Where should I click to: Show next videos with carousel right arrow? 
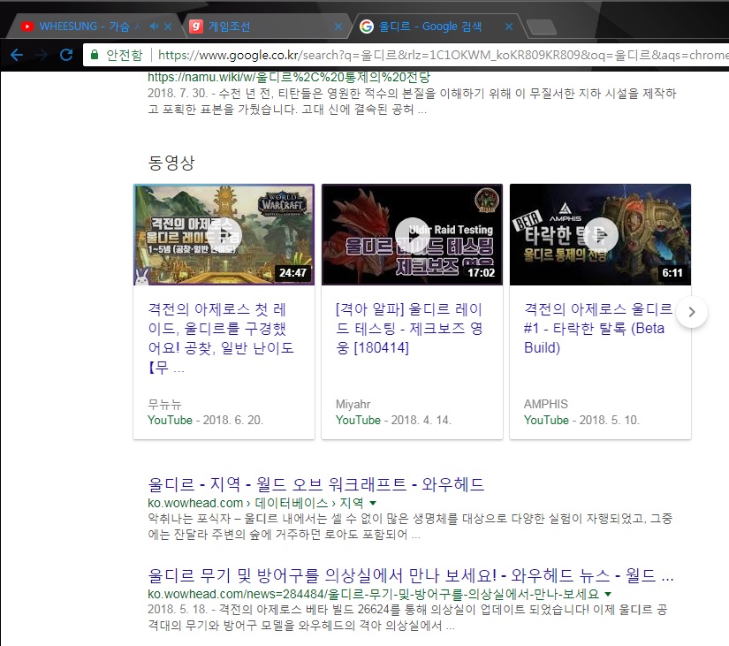[693, 311]
